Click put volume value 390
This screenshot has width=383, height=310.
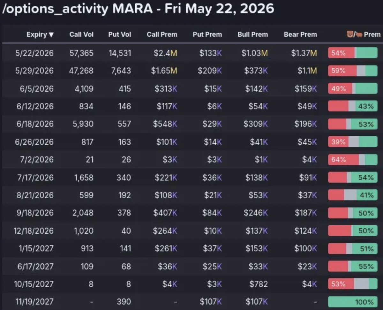(124, 302)
